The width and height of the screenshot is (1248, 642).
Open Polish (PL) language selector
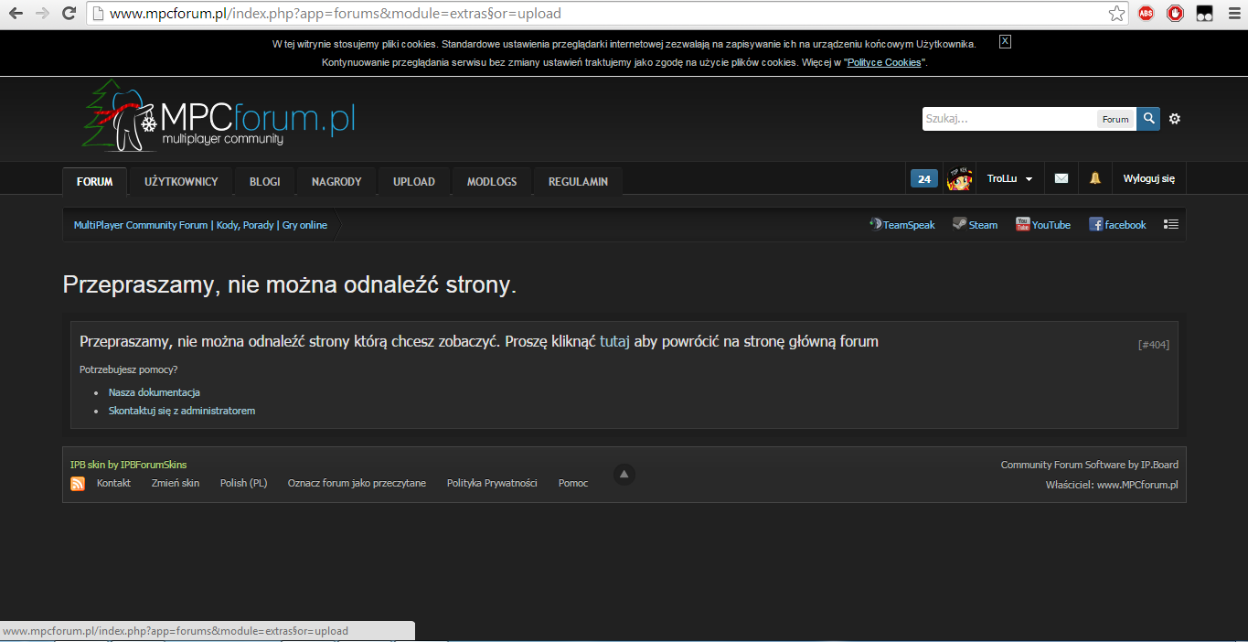[244, 483]
